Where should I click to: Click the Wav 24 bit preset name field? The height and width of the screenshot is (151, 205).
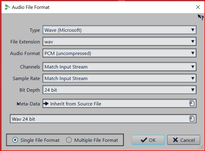[98, 119]
